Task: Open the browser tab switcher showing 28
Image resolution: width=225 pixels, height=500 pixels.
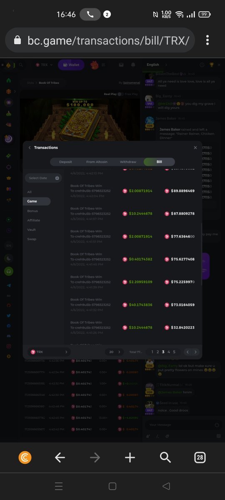Action: tap(200, 457)
